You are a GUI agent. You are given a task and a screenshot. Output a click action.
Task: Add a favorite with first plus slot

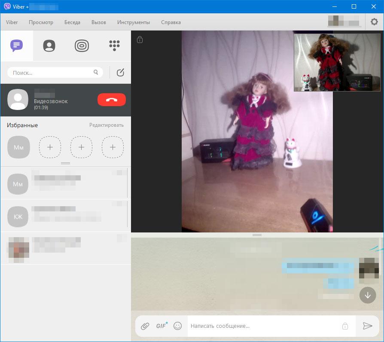click(50, 147)
